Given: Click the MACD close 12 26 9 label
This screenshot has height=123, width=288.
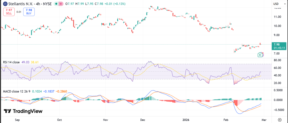Looking at the screenshot, I should click(x=17, y=91).
